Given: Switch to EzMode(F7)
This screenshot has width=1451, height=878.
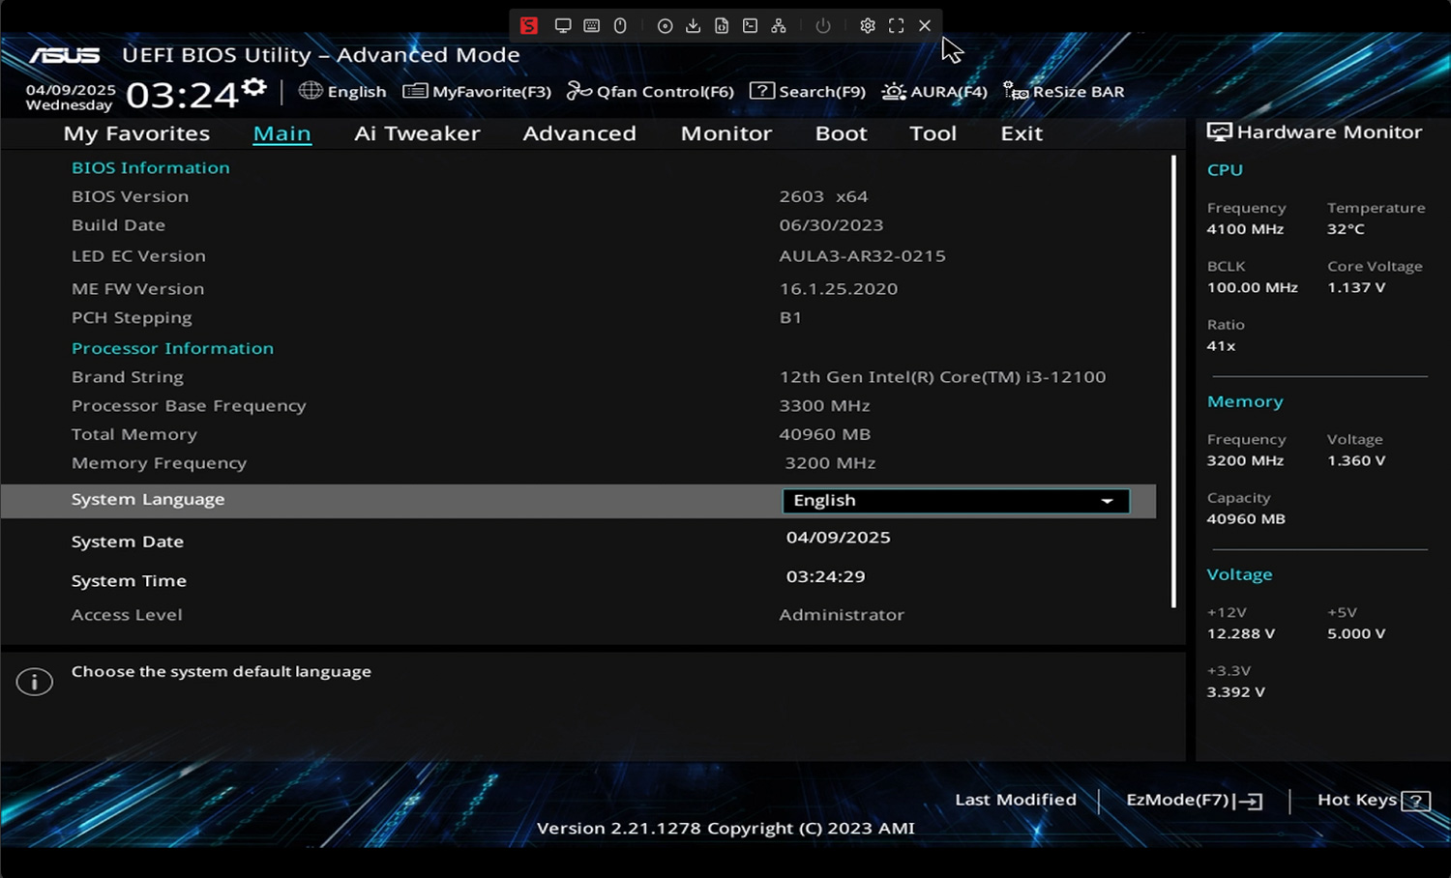Looking at the screenshot, I should click(x=1194, y=800).
